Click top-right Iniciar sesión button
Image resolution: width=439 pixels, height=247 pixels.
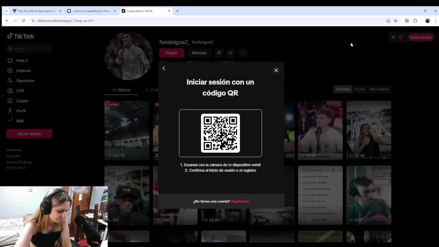coord(420,37)
